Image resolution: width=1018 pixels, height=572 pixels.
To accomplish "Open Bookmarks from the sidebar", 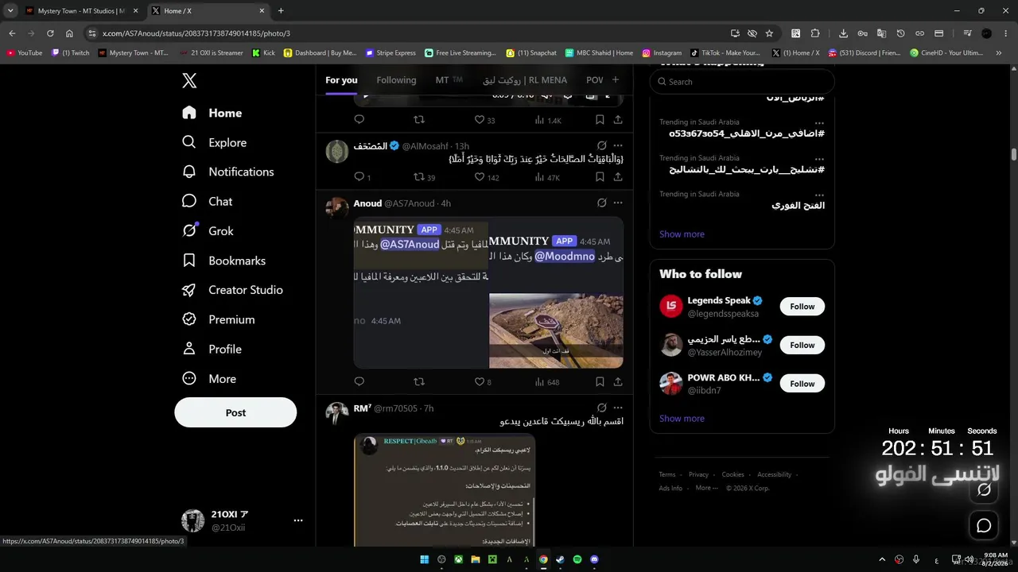I will 223,261.
